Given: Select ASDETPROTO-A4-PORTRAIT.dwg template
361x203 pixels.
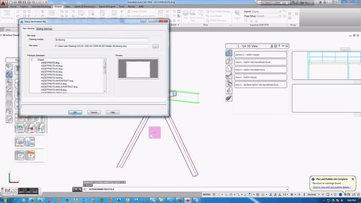Looking at the screenshot, I should click(x=57, y=81).
